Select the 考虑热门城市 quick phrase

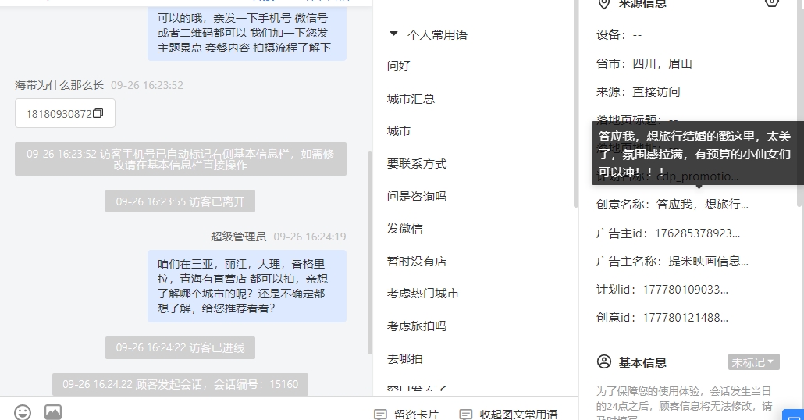[x=423, y=294]
